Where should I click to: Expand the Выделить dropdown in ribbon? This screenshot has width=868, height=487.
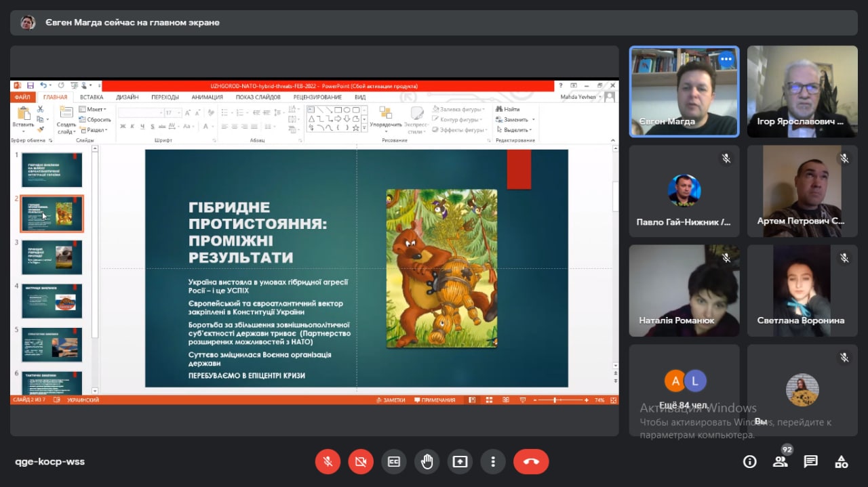tap(517, 130)
